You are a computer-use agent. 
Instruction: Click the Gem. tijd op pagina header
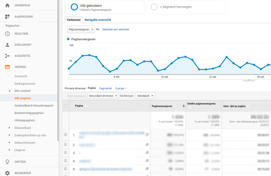point(234,106)
